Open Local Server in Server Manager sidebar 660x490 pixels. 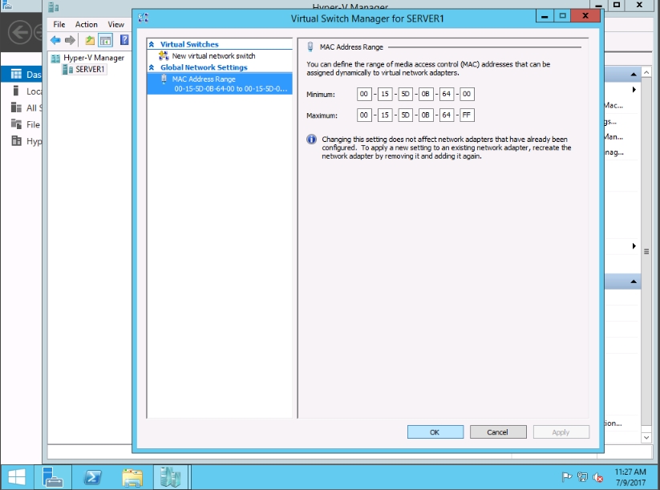click(x=21, y=91)
